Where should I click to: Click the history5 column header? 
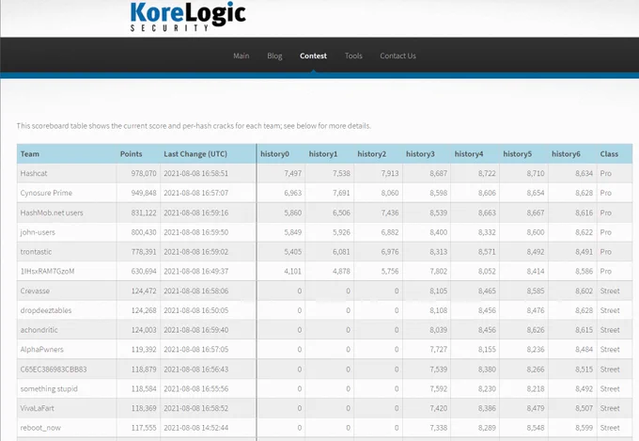pos(517,154)
